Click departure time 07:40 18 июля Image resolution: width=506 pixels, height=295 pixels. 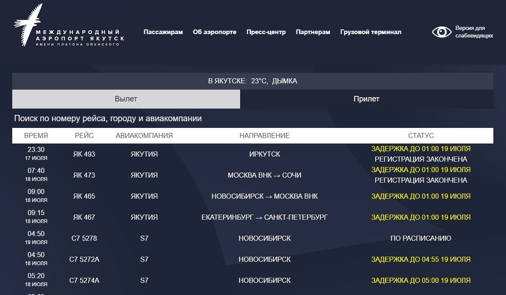(x=36, y=175)
